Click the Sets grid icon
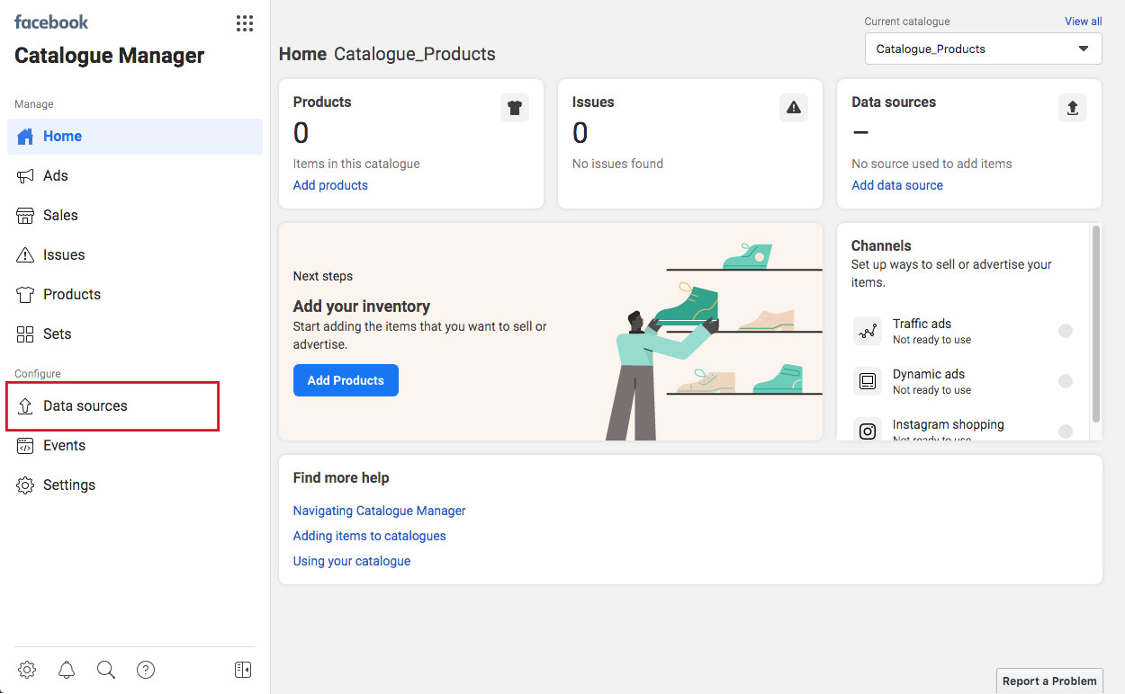Viewport: 1125px width, 694px height. point(25,334)
